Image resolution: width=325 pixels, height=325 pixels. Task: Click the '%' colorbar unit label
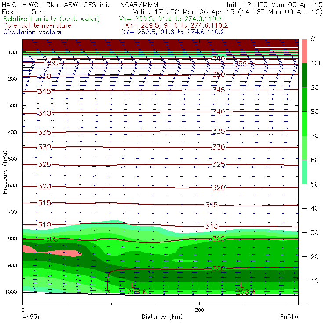(313, 39)
